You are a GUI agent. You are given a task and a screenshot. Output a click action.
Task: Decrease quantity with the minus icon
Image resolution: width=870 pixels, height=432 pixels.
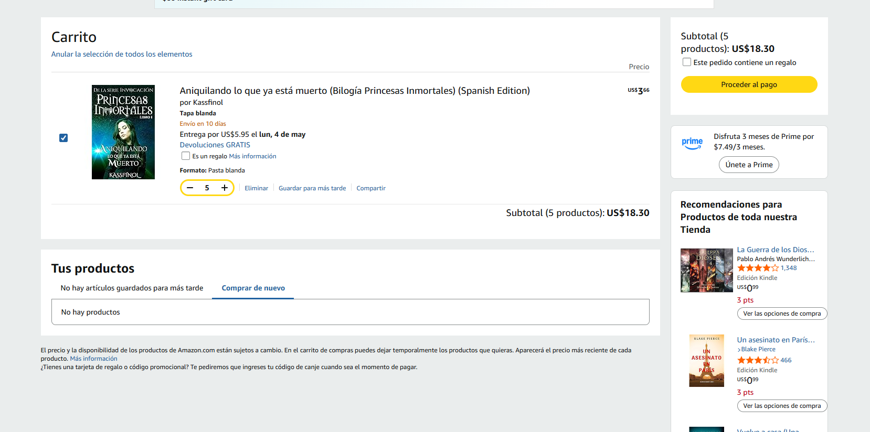pos(190,188)
